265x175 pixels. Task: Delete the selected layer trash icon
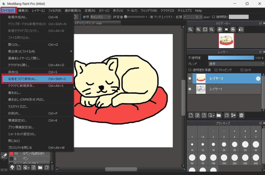pos(241,115)
